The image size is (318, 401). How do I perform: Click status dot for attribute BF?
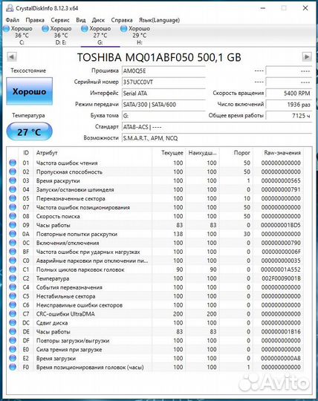13,252
